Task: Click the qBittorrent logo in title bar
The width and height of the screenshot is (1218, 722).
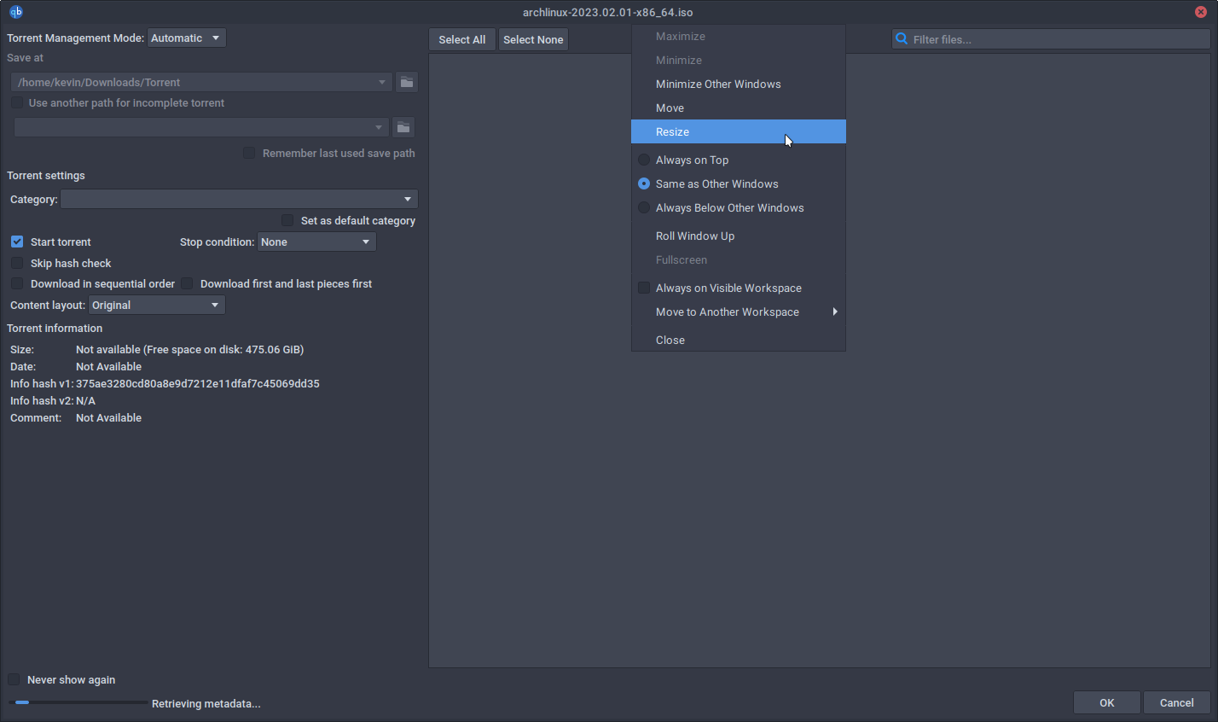Action: [x=16, y=12]
